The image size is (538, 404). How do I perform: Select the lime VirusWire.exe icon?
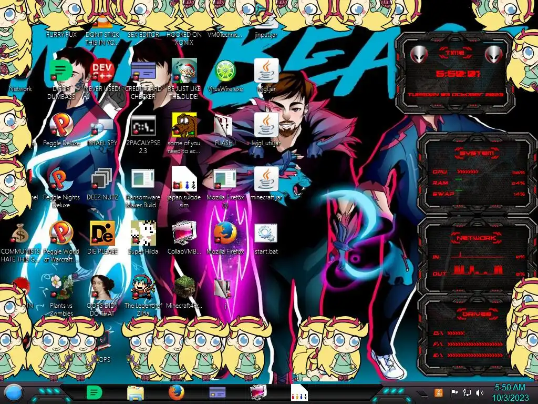(x=225, y=71)
